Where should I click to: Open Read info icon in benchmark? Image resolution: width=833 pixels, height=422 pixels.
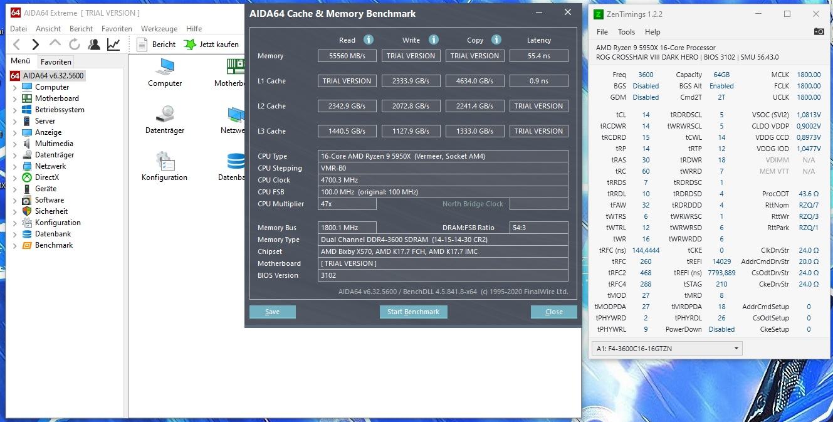369,40
